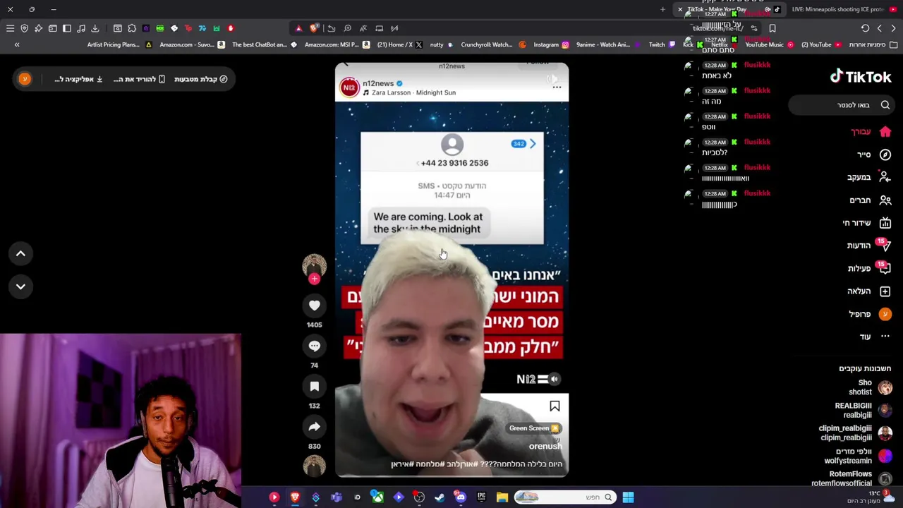This screenshot has width=903, height=508.
Task: Click the music note toolbar icon
Action: pos(81,28)
